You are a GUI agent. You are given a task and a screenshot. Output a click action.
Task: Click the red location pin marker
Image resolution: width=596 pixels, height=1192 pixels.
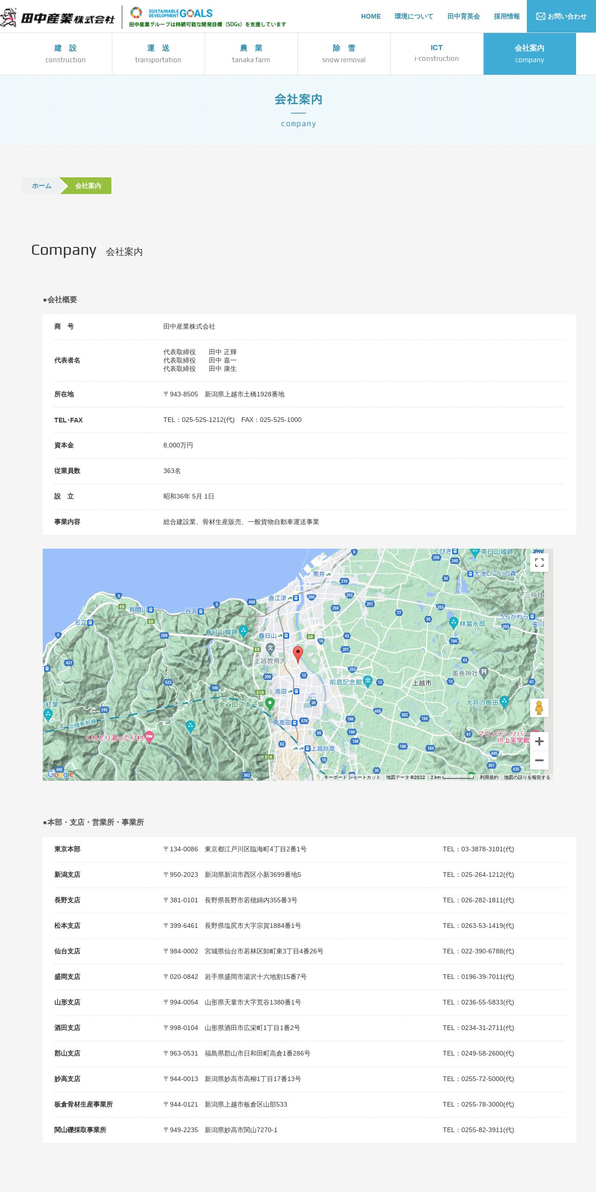[x=298, y=654]
